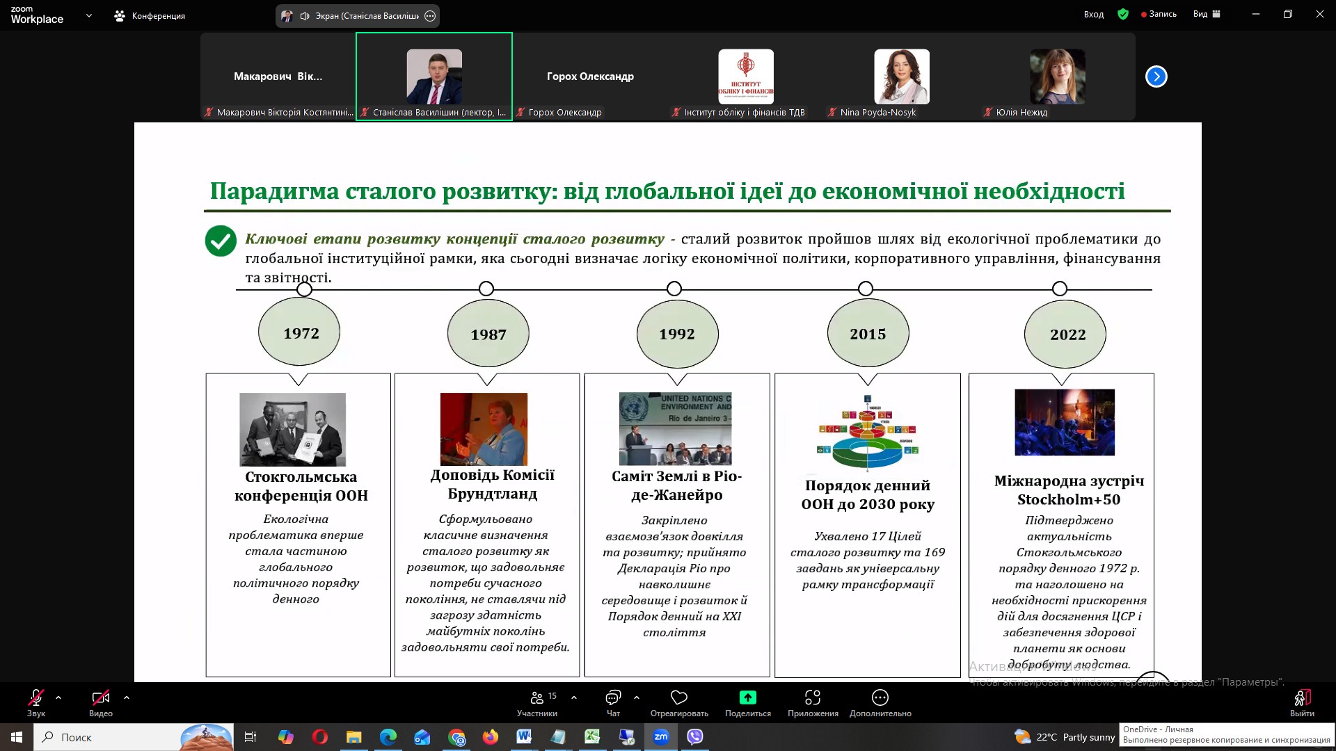Click the 1992 timeline oval
Image resolution: width=1336 pixels, height=751 pixels.
click(x=678, y=334)
